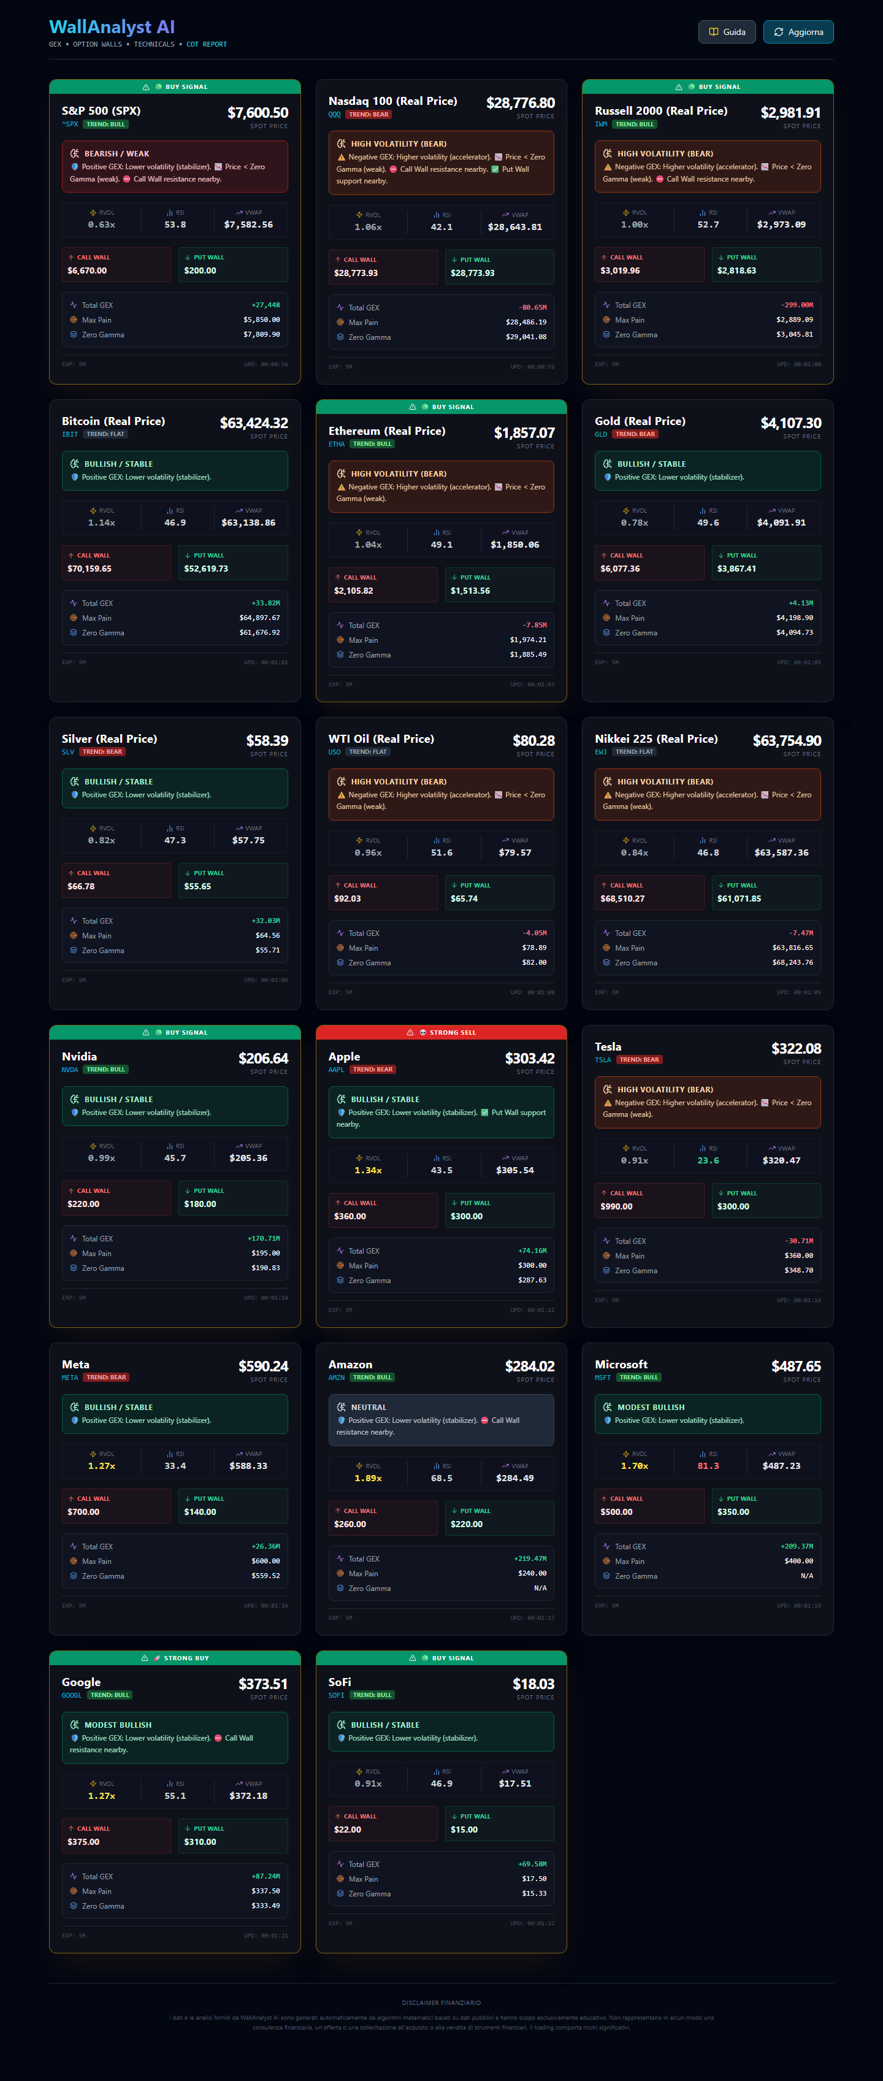Click the RSI bars icon in Bitcoin card
883x2081 pixels.
click(x=170, y=510)
